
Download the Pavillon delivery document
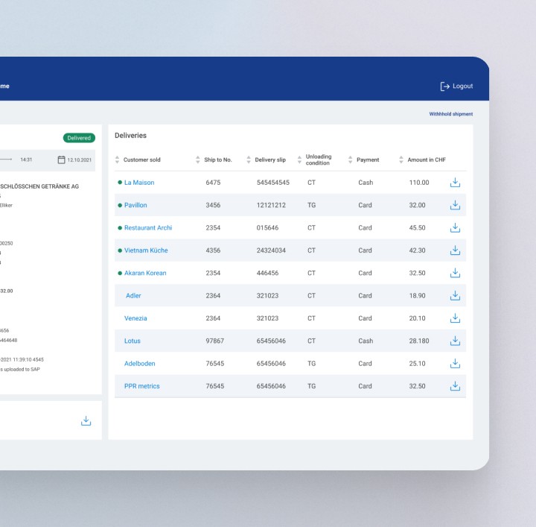[x=455, y=205]
